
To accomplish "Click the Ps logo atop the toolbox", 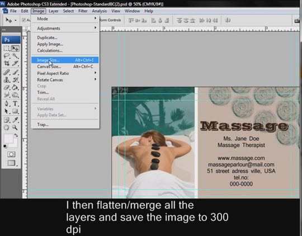I will tap(11, 40).
